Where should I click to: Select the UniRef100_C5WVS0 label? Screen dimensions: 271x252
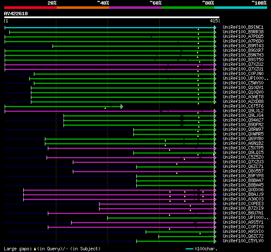[x=243, y=83]
